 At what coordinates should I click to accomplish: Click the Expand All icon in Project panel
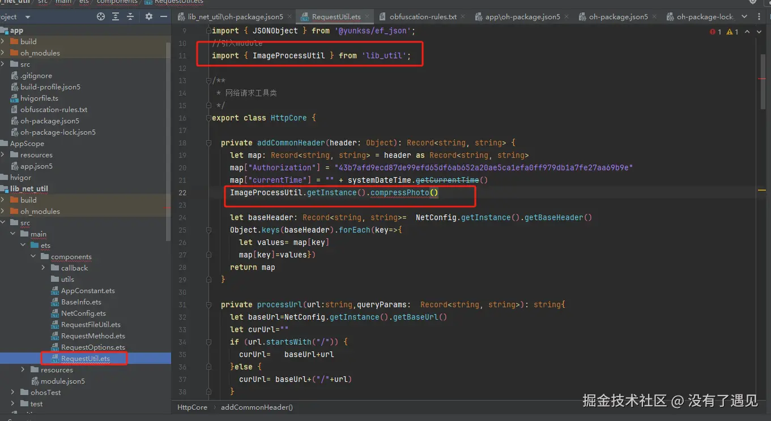116,16
